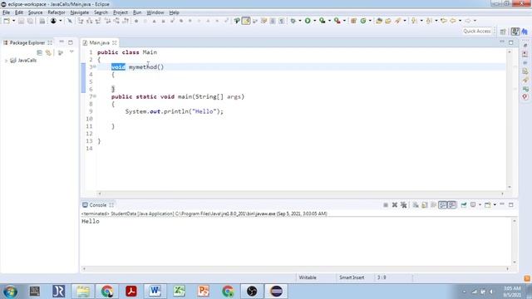Open the New file dropdown arrow

[x=13, y=21]
